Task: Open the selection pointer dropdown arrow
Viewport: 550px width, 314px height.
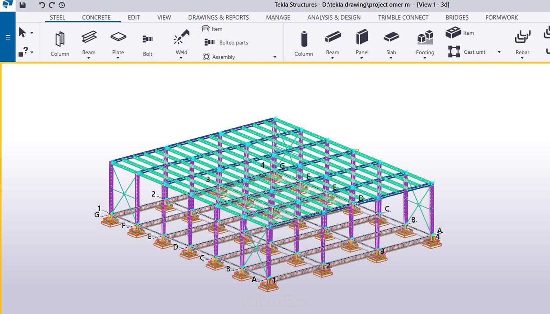Action: (32, 33)
